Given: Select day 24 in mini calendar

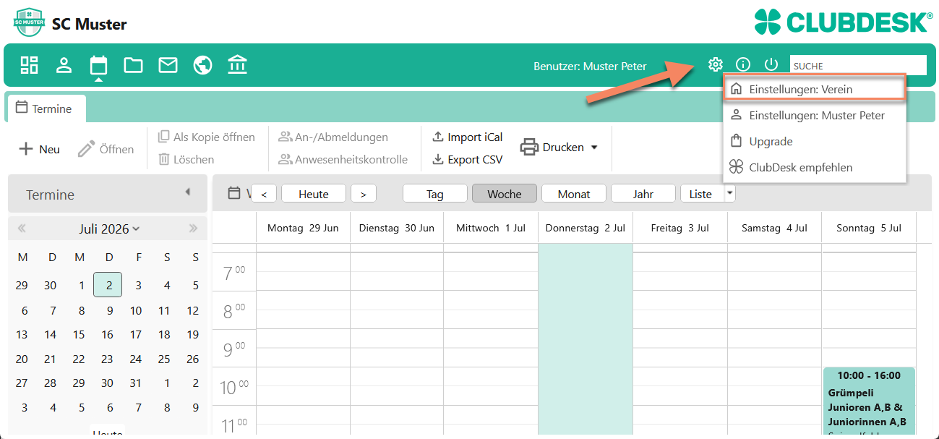Looking at the screenshot, I should 136,359.
